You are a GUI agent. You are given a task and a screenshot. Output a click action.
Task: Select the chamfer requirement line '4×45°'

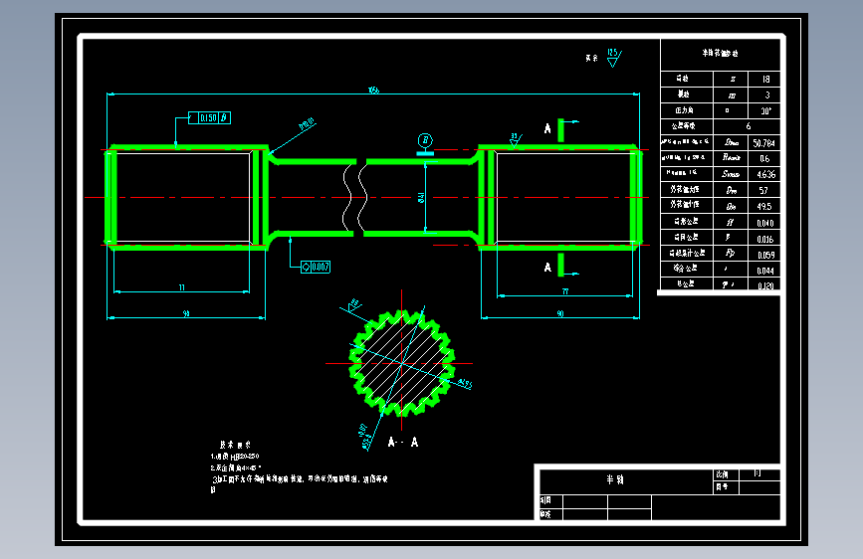(x=236, y=467)
